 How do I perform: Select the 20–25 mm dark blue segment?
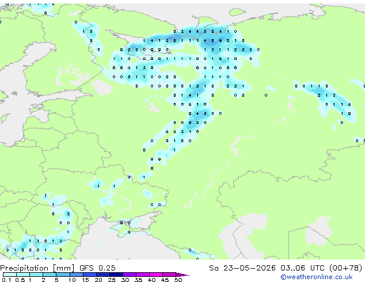[x=103, y=275]
